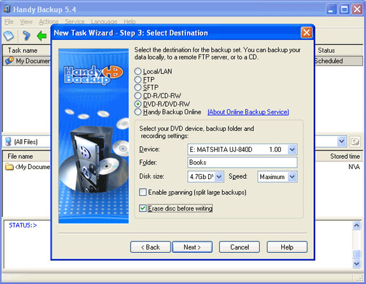The height and width of the screenshot is (284, 366).
Task: Choose the SFTP destination option
Action: (138, 88)
